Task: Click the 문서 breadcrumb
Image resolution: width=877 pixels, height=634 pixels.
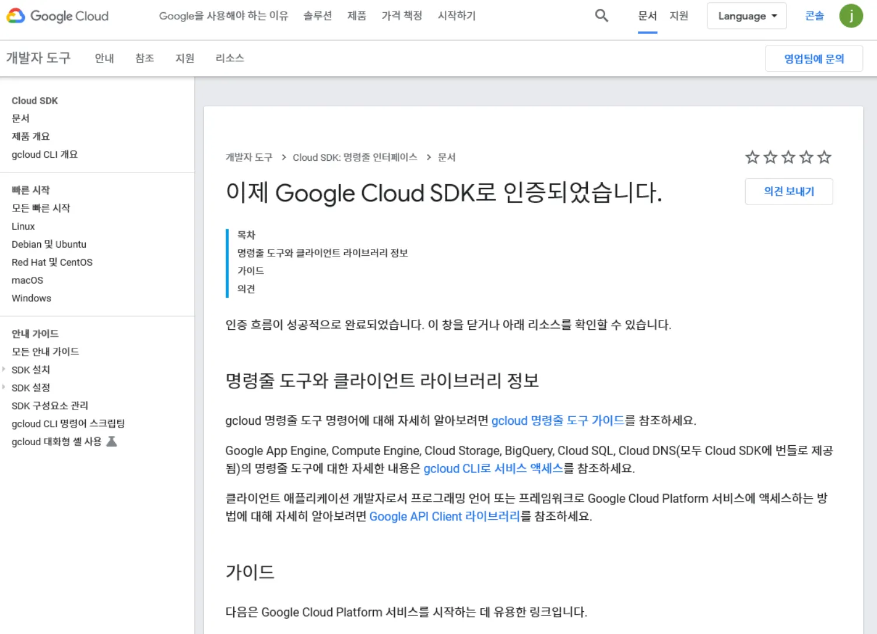Action: click(447, 157)
